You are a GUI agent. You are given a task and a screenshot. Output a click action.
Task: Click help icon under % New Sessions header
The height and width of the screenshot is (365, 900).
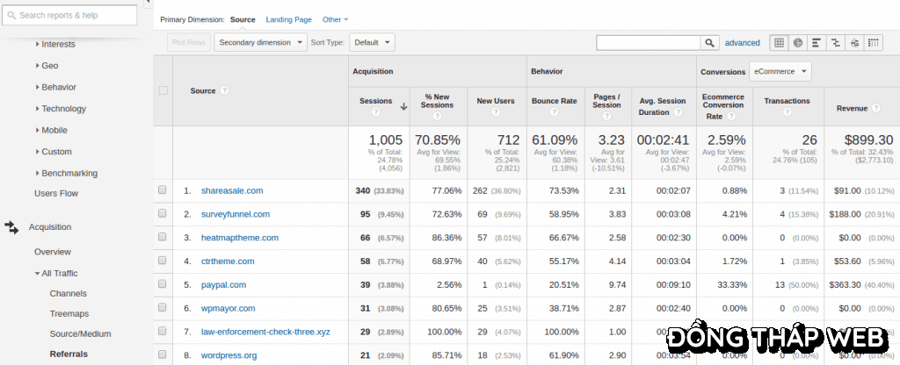(438, 117)
